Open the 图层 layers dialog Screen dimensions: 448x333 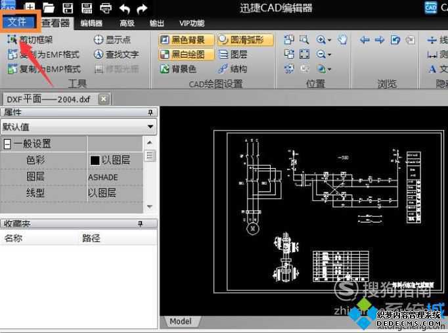pos(233,55)
